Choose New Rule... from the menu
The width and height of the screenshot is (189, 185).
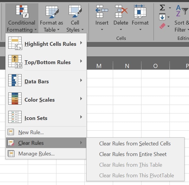coord(31,132)
